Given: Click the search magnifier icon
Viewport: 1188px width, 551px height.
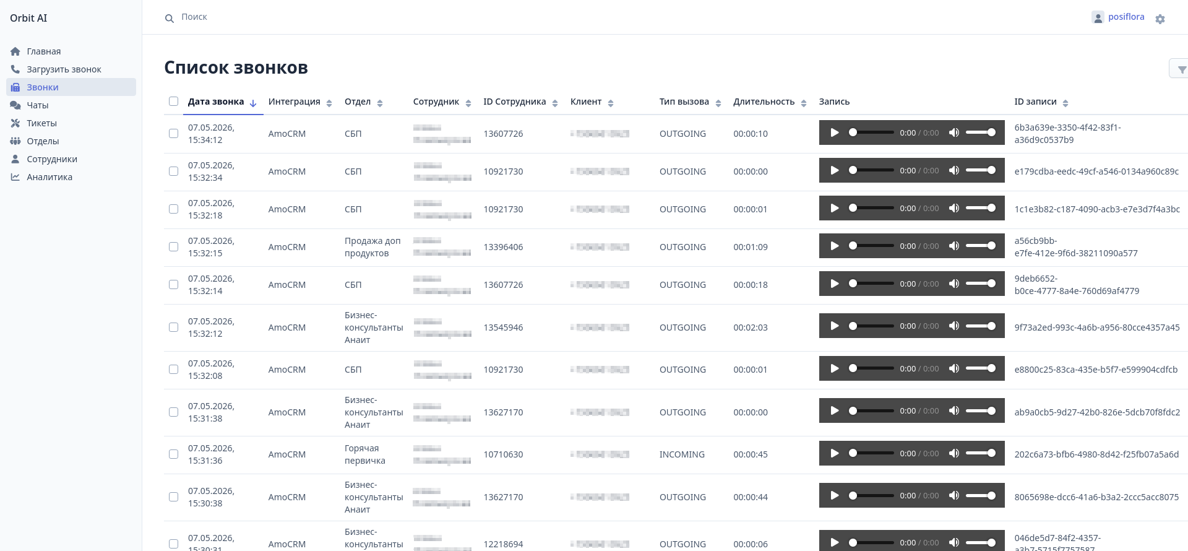Looking at the screenshot, I should click(170, 19).
